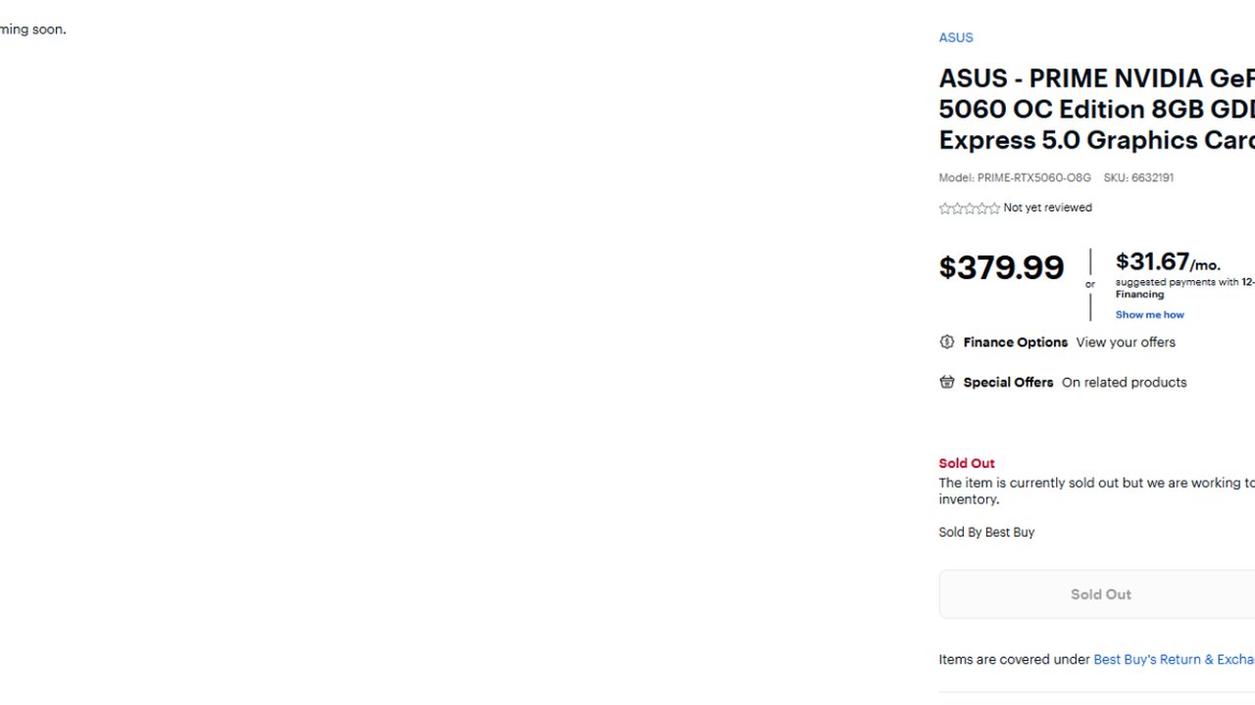Click the Sold By Best Buy text

pyautogui.click(x=986, y=532)
